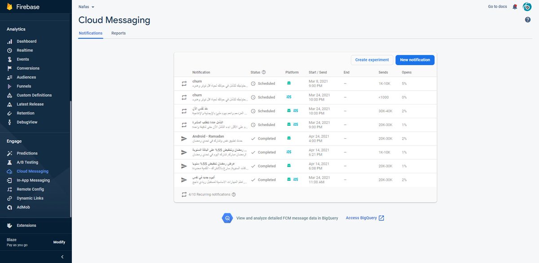Click the Mar 8, 2021 9:00 PM date
539x263 pixels.
pos(318,83)
